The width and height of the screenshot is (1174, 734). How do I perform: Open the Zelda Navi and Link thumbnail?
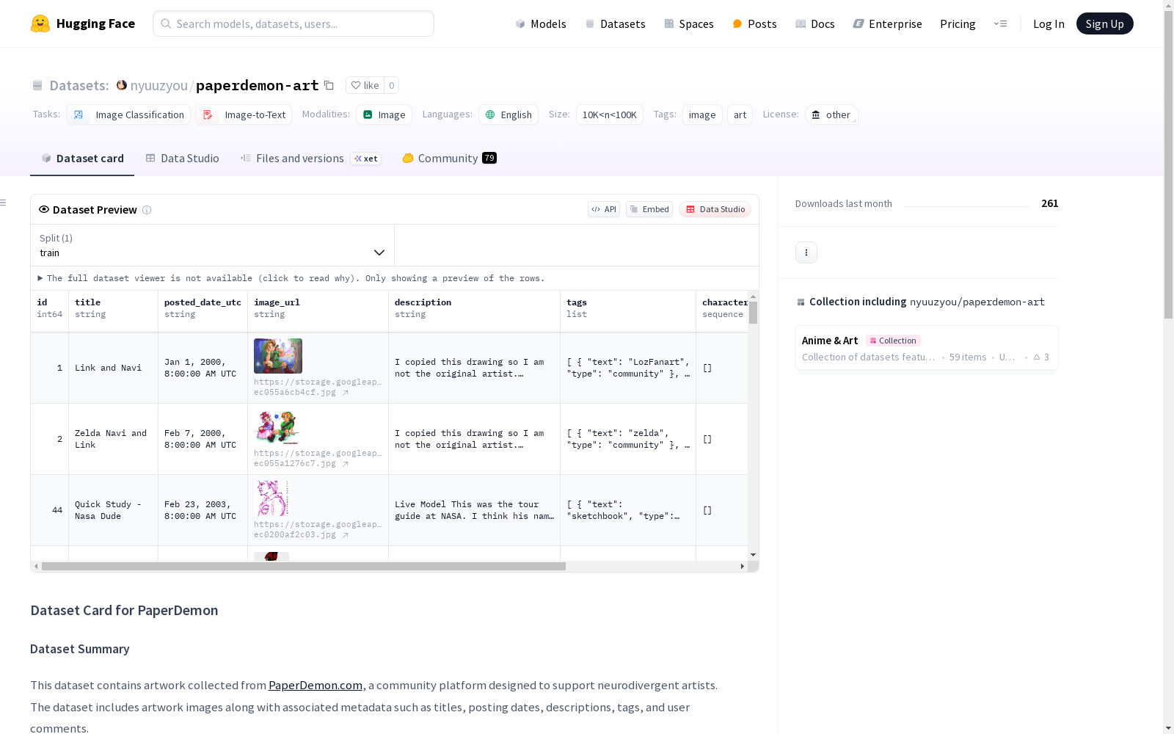(x=277, y=427)
